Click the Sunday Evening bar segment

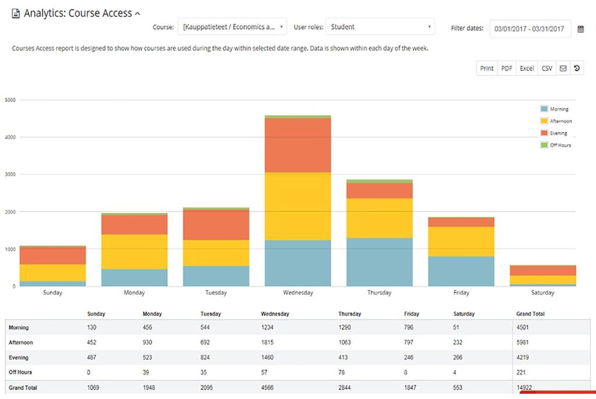tap(52, 255)
